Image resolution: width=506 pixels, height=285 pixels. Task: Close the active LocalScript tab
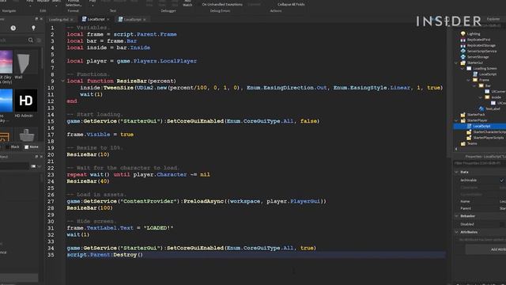pyautogui.click(x=108, y=19)
